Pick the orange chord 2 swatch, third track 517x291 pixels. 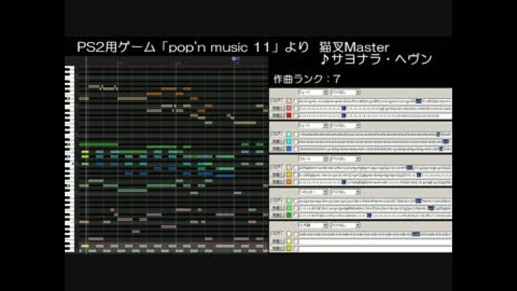coord(289,182)
